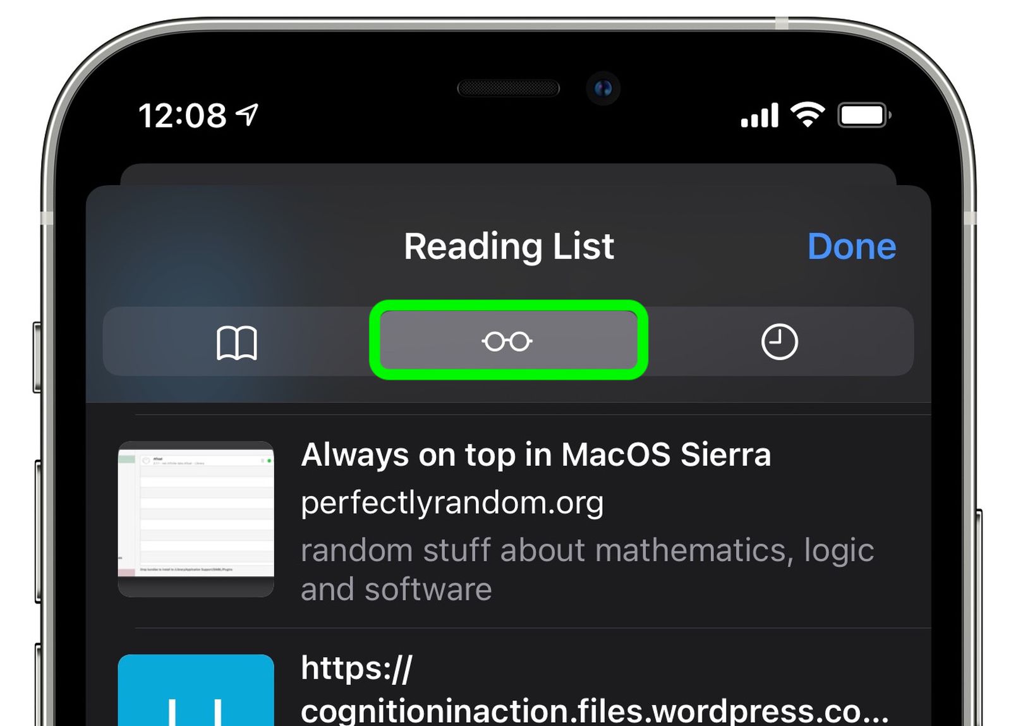Tap the perfectlyrandom.org article thumbnail
Image resolution: width=1011 pixels, height=726 pixels.
coord(196,519)
